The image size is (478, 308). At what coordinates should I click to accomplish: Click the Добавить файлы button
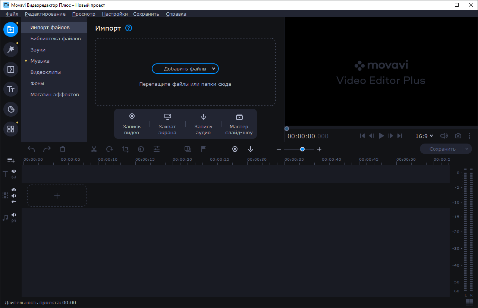(x=181, y=69)
